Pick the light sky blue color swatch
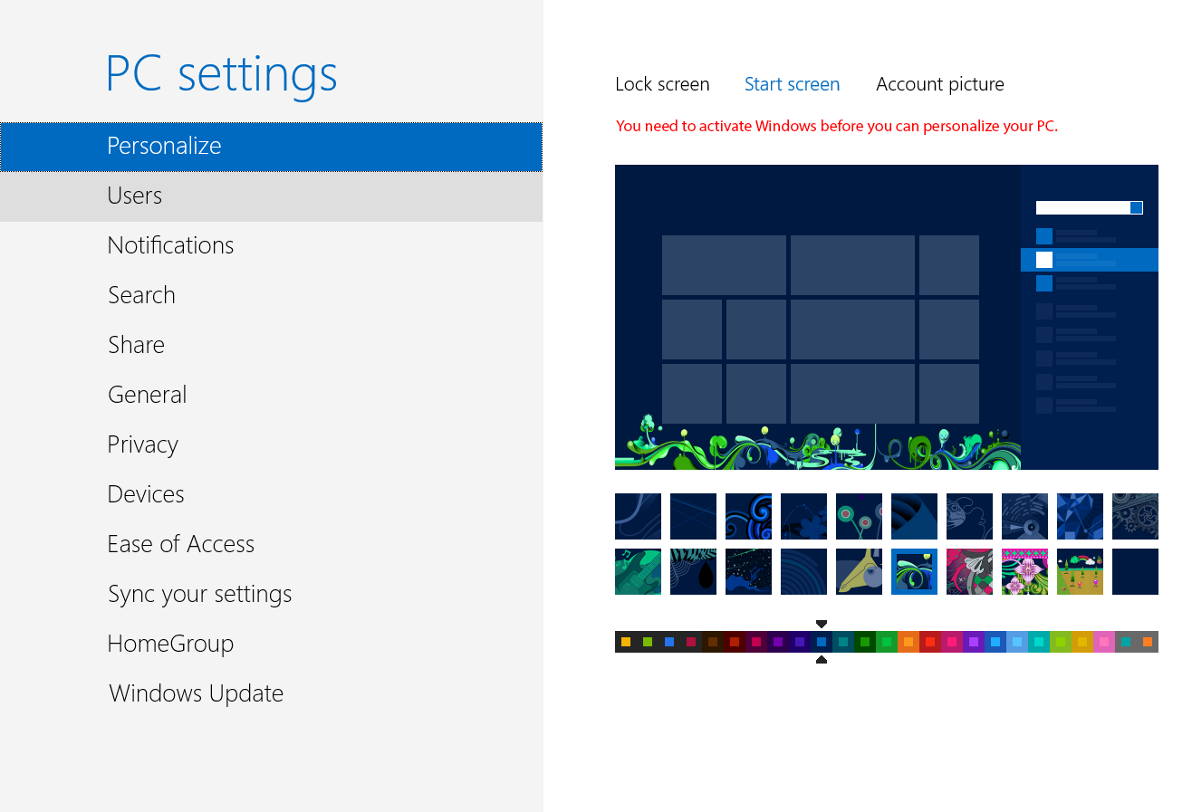The width and height of the screenshot is (1192, 812). pos(1017,642)
